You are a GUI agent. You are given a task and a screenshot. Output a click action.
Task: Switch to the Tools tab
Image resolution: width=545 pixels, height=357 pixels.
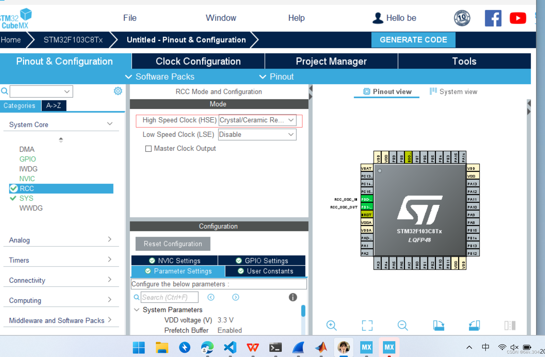point(464,61)
